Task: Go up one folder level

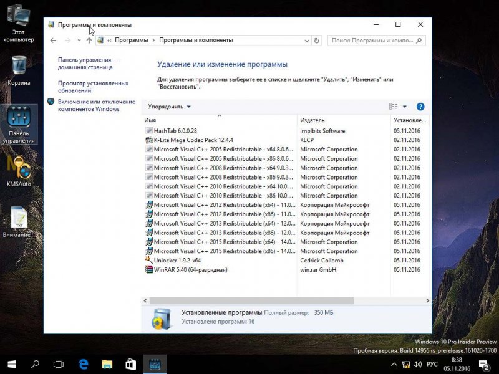Action: [89, 41]
